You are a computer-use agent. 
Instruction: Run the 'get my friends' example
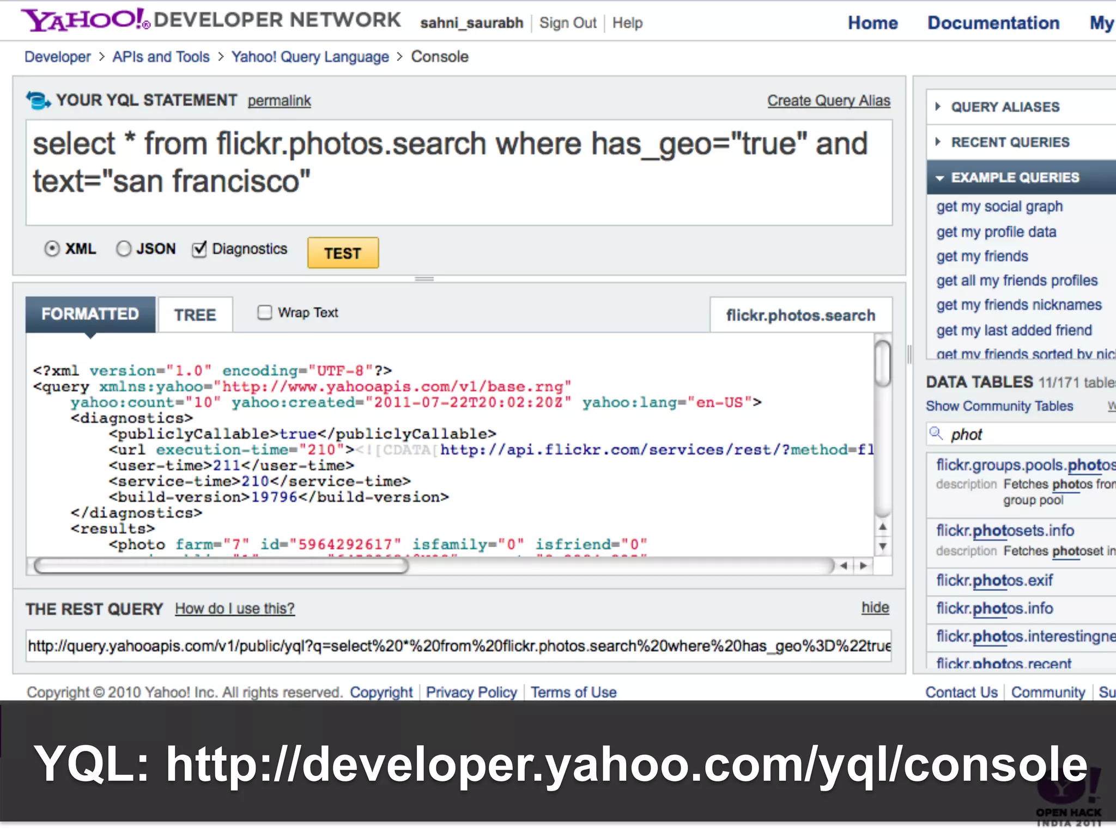(x=982, y=256)
